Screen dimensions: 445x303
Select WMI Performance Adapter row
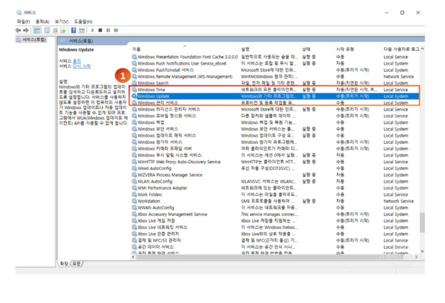[275, 188]
